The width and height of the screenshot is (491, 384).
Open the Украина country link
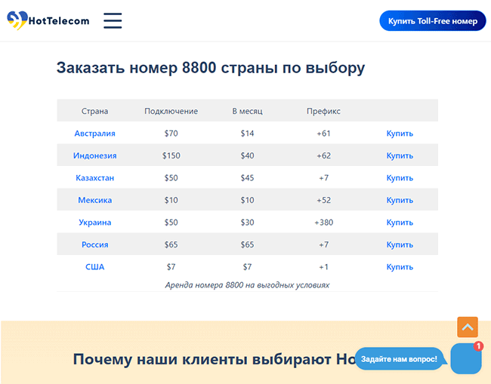(94, 223)
